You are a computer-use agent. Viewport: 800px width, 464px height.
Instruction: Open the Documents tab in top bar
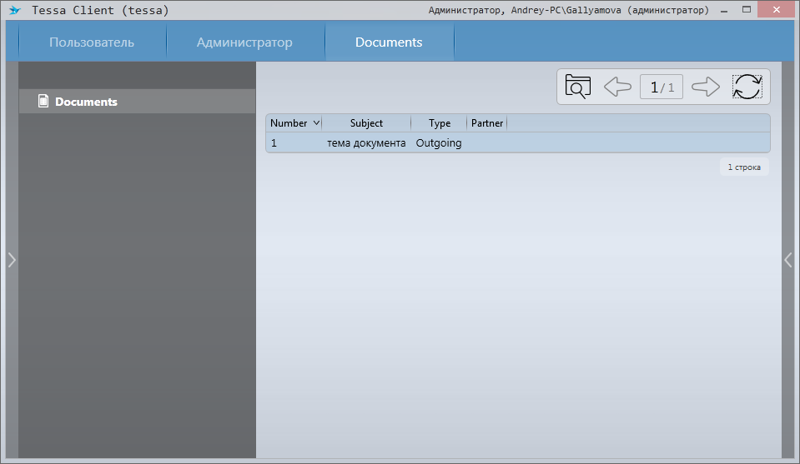[389, 42]
